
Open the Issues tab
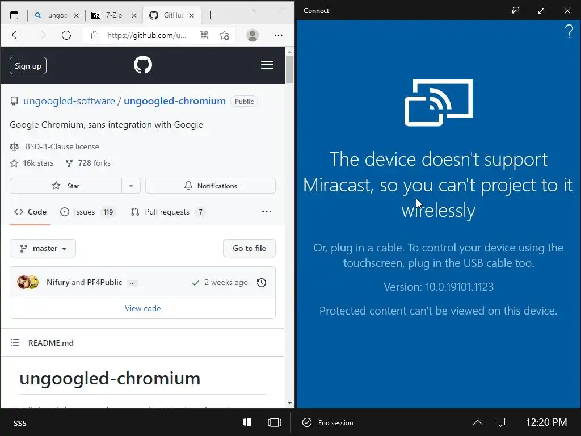(87, 212)
